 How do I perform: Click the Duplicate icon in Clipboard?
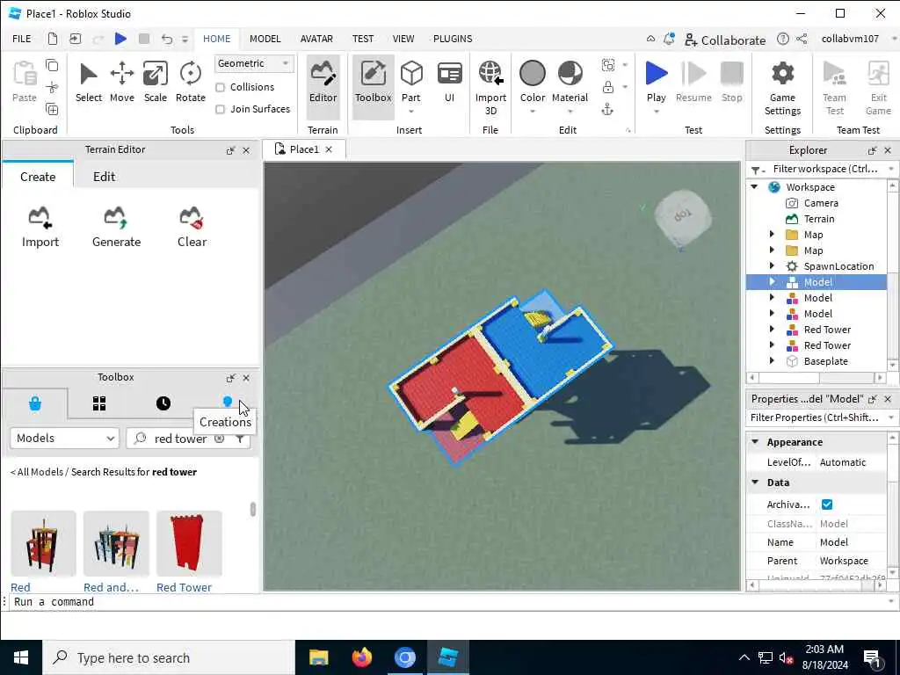point(52,109)
